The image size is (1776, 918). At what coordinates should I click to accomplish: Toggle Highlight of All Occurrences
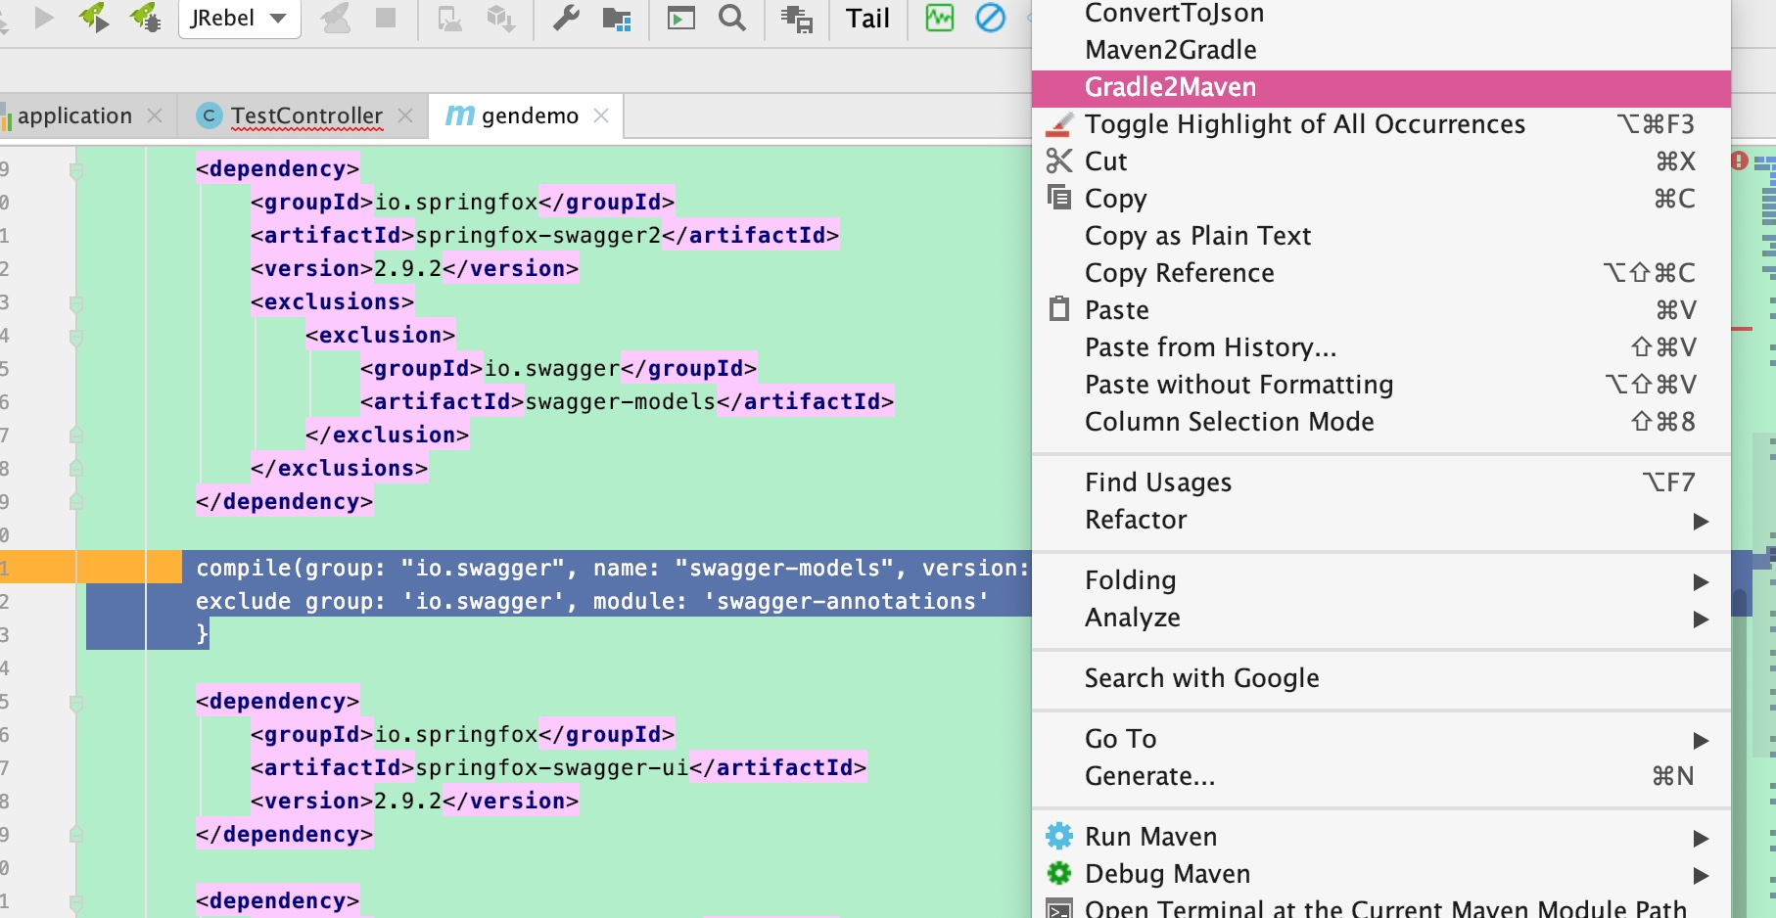1304,124
